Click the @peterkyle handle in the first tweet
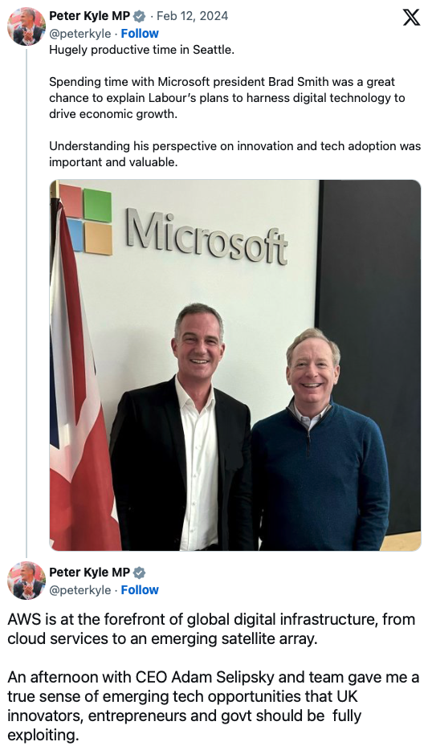Image resolution: width=428 pixels, height=750 pixels. pyautogui.click(x=80, y=34)
